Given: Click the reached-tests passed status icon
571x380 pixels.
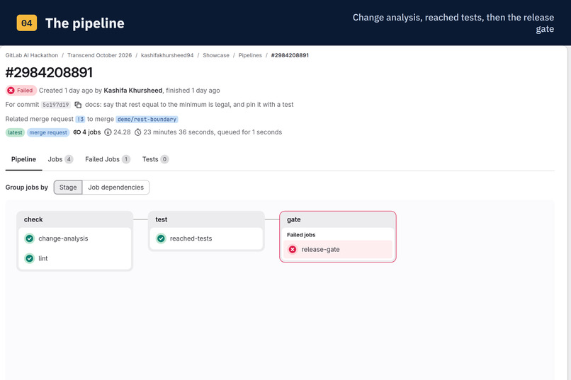Looking at the screenshot, I should [x=161, y=238].
